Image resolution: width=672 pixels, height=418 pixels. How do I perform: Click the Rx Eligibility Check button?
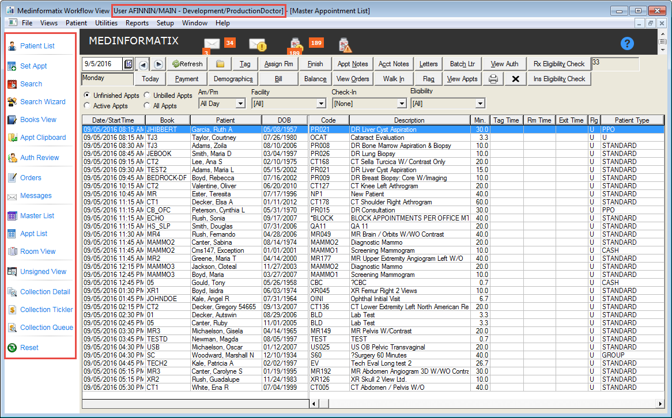point(559,64)
